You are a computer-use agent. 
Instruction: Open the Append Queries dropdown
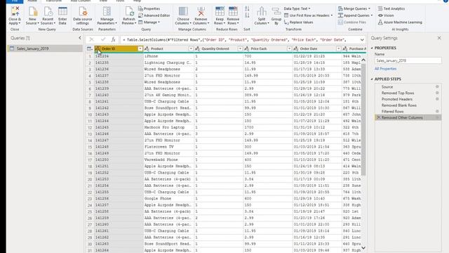point(356,15)
